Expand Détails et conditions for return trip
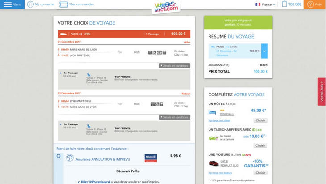The image size is (326, 184). click(175, 117)
